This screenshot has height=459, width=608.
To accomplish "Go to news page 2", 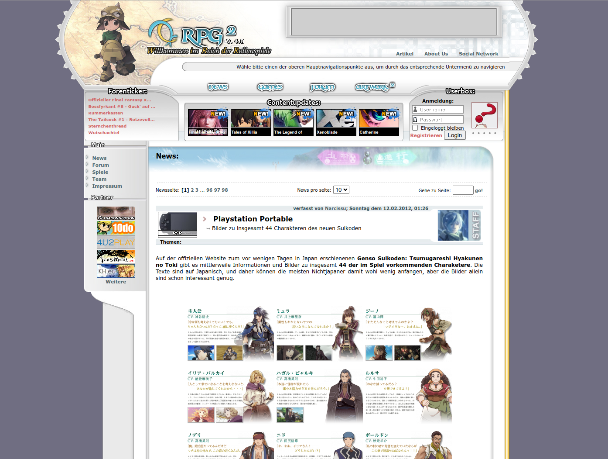I will point(192,190).
